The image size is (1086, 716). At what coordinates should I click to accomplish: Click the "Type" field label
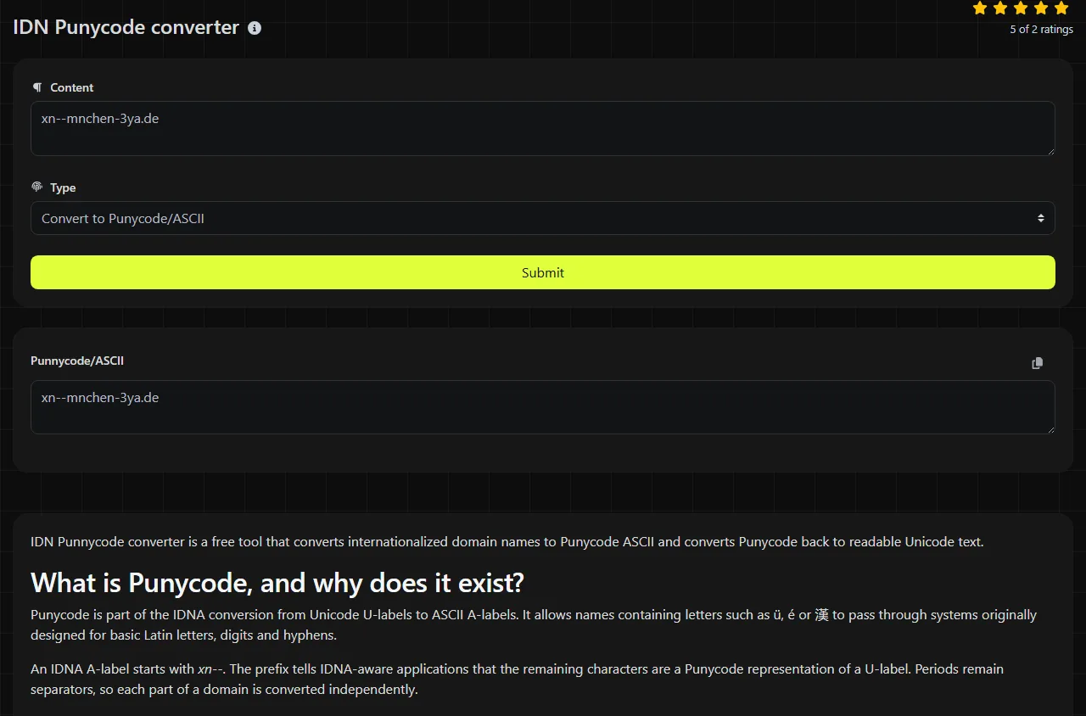tap(63, 187)
